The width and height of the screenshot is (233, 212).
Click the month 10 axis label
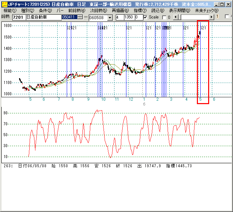point(103,99)
